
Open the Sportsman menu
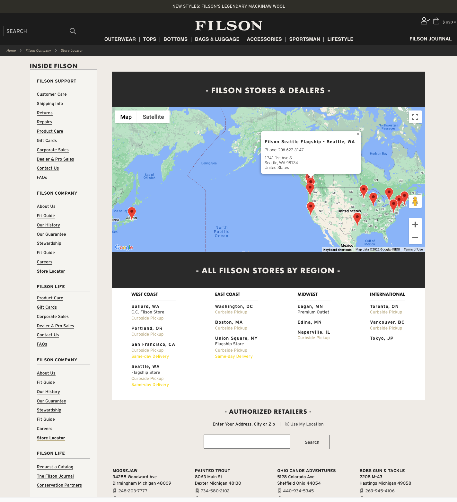[x=304, y=39]
